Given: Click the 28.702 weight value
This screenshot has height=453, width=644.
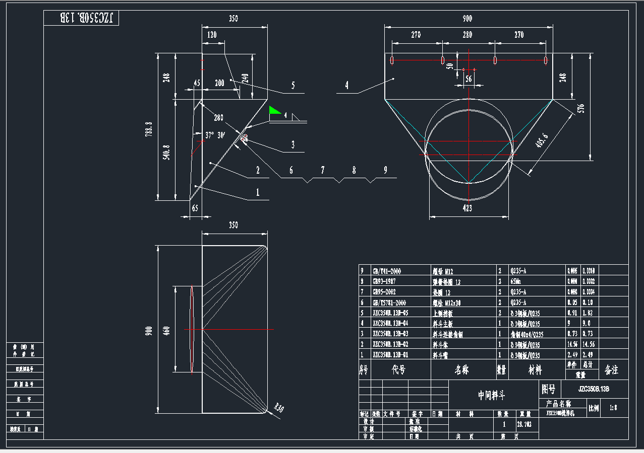Looking at the screenshot, I should (524, 424).
